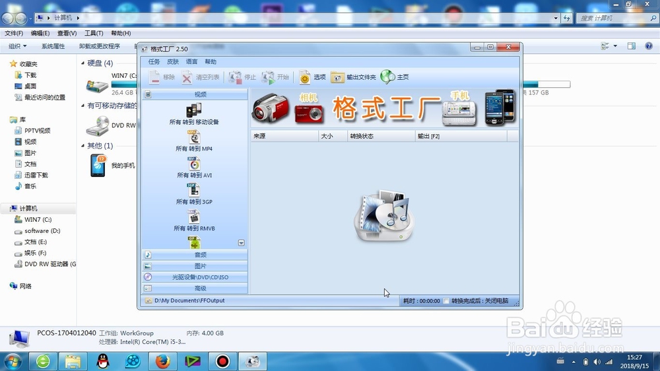Open Language (语言) menu in Format Factory
660x371 pixels.
[x=191, y=61]
